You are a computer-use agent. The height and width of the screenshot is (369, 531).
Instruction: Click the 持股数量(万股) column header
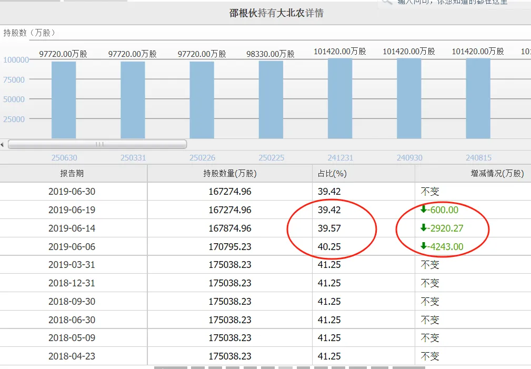[230, 174]
